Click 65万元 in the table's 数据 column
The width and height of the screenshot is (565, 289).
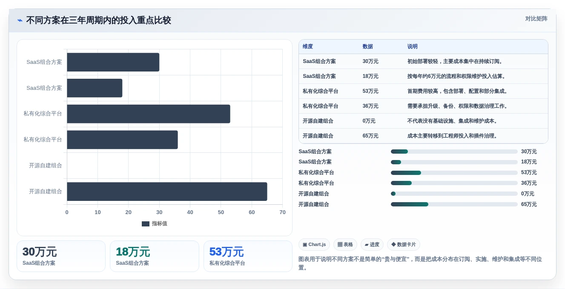pos(370,136)
